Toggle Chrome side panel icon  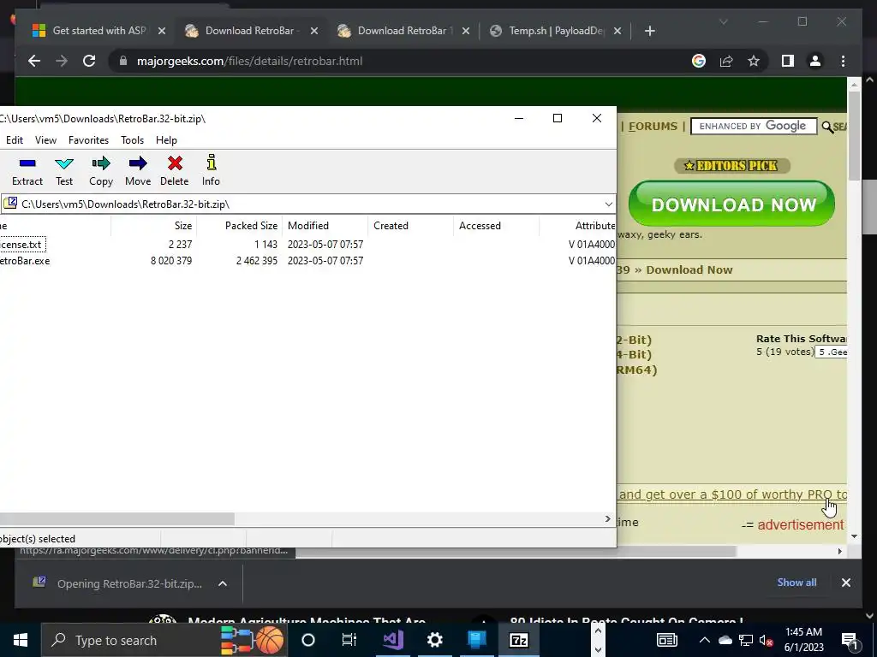pos(788,61)
